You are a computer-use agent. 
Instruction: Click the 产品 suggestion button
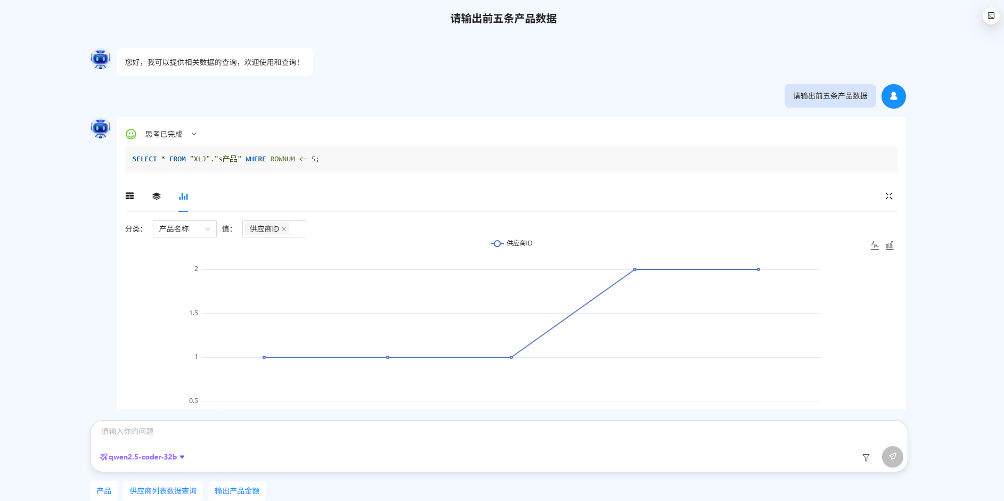[x=104, y=491]
